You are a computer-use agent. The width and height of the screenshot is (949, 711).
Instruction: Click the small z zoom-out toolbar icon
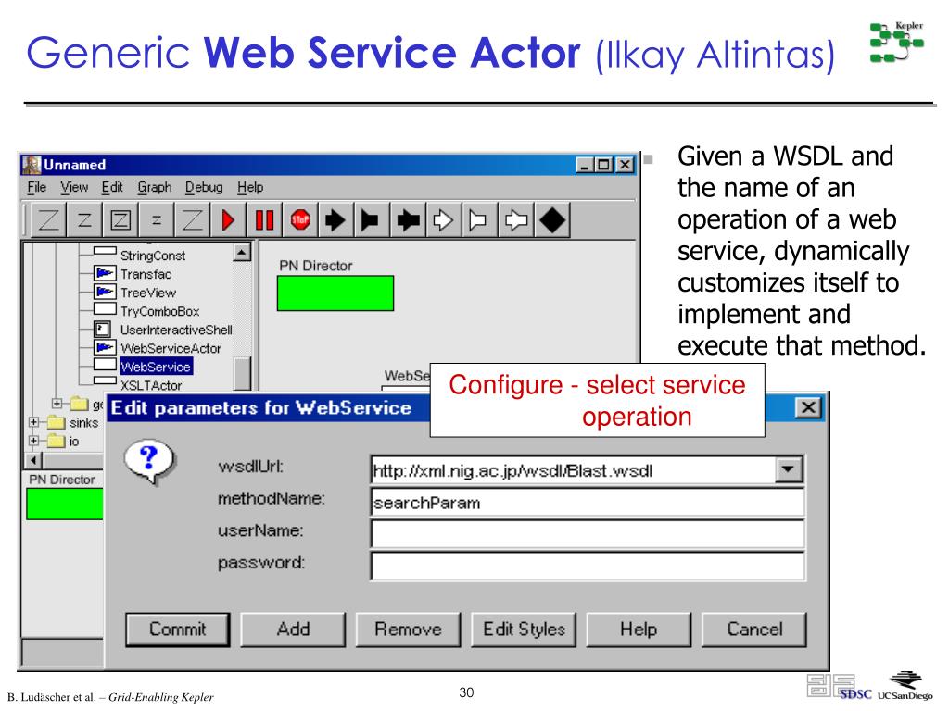(156, 220)
